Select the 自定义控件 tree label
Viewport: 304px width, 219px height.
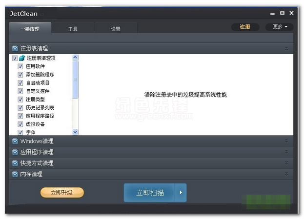pos(38,91)
